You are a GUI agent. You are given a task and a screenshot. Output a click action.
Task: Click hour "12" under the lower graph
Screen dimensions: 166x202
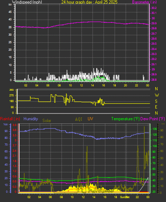point(83,197)
